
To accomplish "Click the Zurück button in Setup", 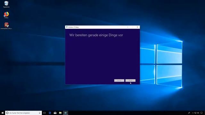I will 119,80.
